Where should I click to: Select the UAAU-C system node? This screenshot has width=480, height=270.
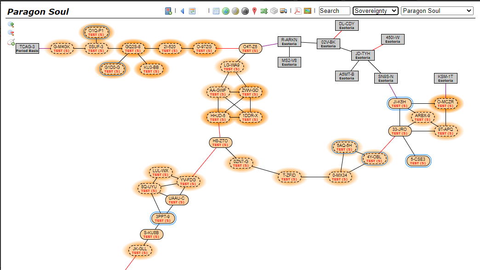click(177, 200)
